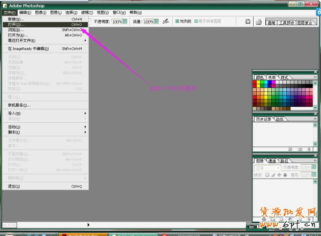Switch to the 历史记录 tab
Image resolution: width=321 pixels, height=236 pixels.
point(264,119)
